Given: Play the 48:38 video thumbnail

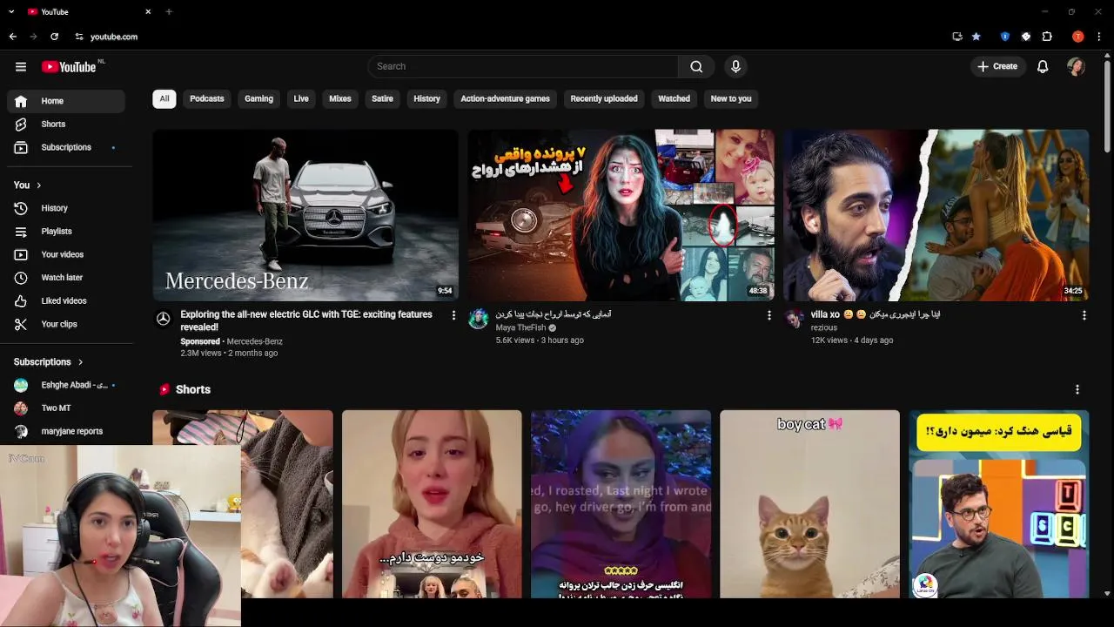Looking at the screenshot, I should coord(621,215).
